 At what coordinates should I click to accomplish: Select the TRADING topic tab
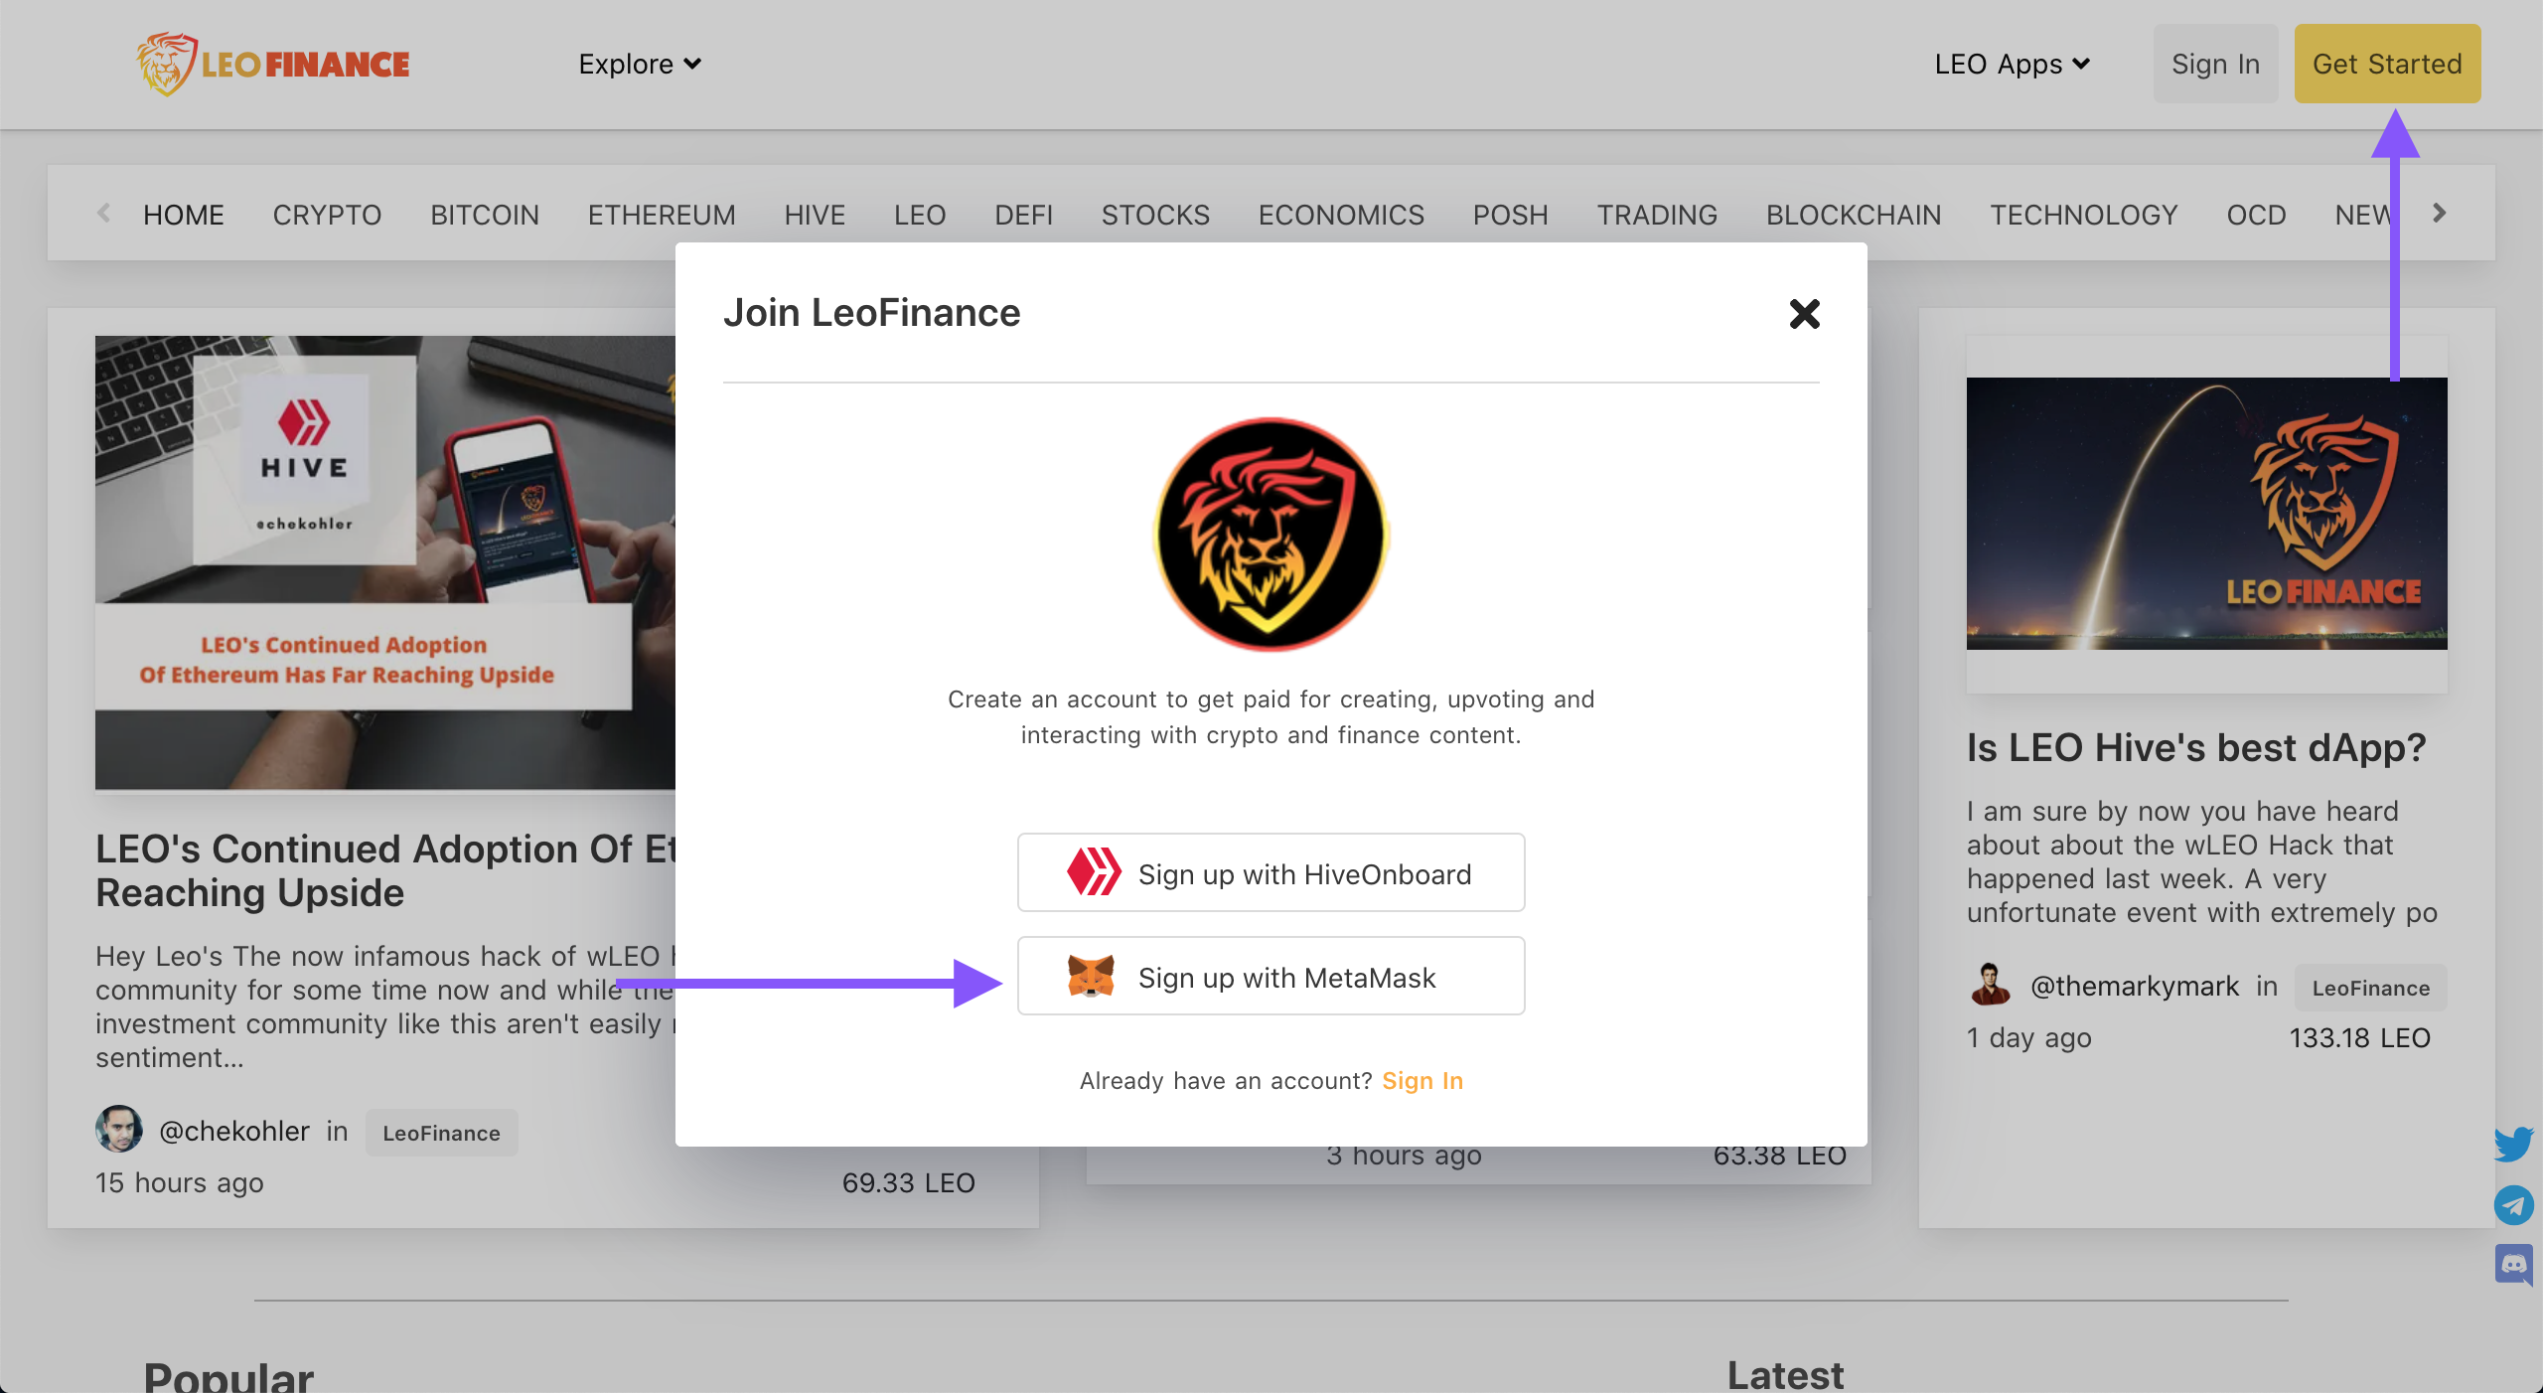point(1657,215)
